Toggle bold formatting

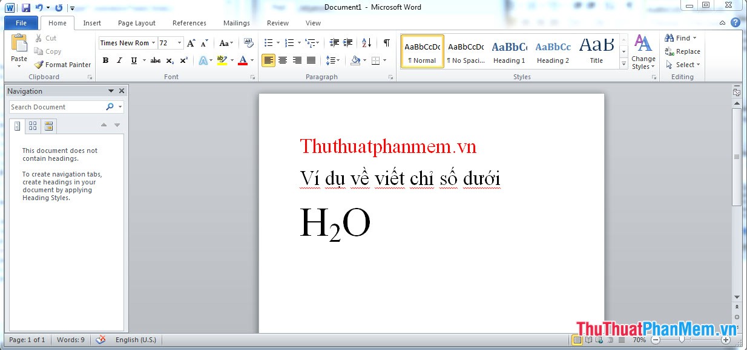point(105,60)
